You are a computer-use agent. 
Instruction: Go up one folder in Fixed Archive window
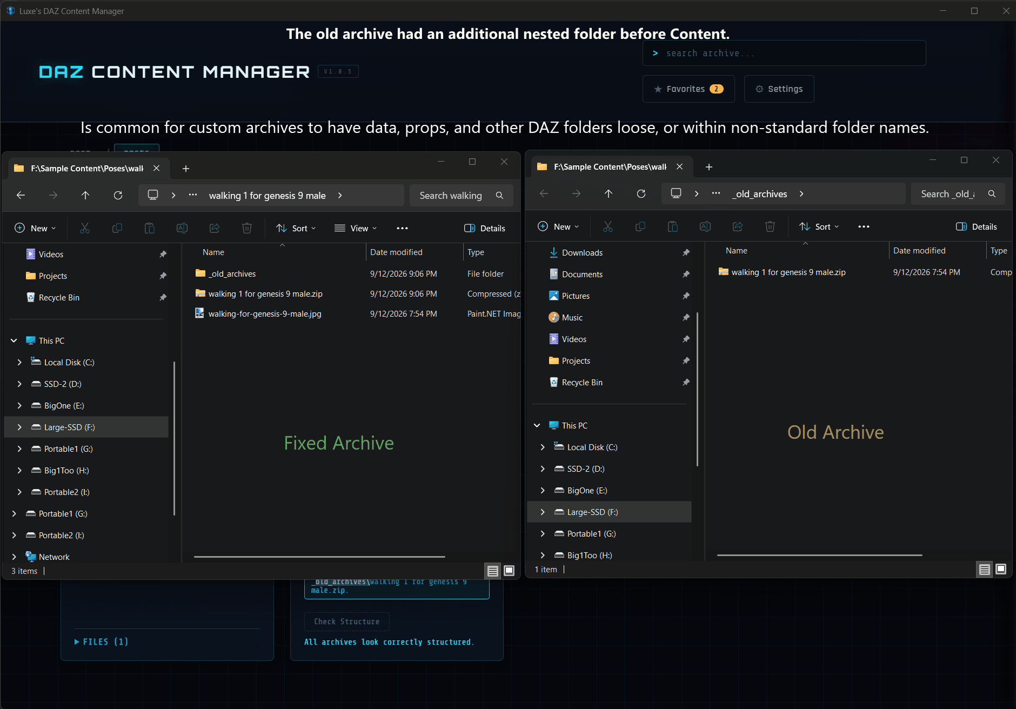(x=85, y=195)
